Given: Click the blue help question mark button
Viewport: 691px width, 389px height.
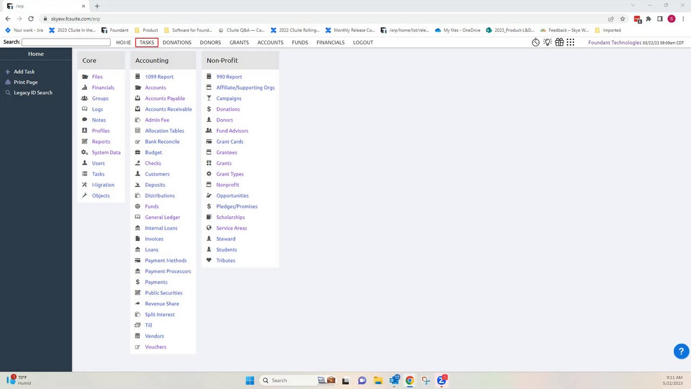Looking at the screenshot, I should [681, 351].
